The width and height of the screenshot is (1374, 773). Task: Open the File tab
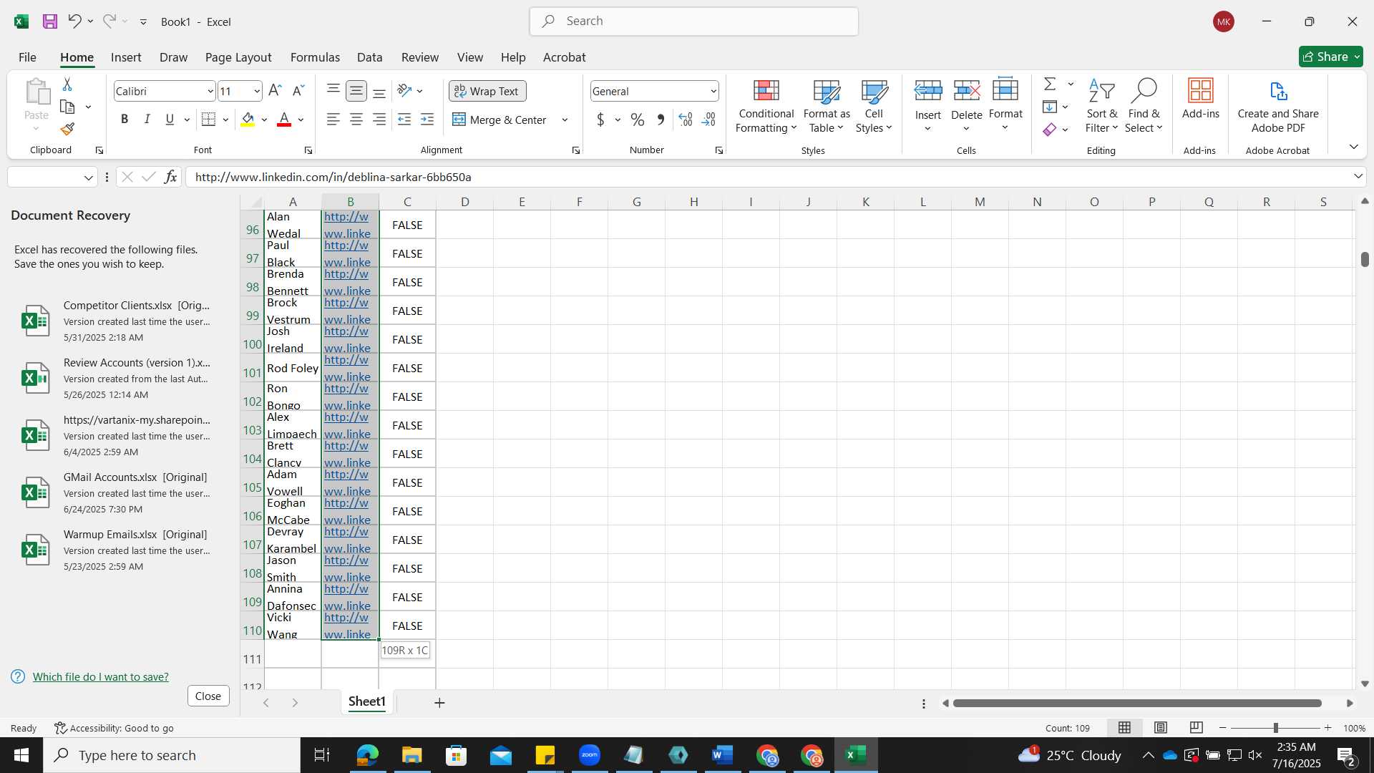coord(27,57)
